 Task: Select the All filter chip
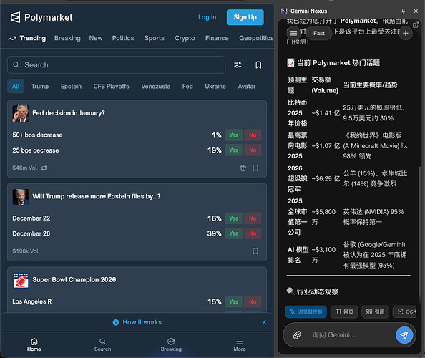[x=16, y=86]
